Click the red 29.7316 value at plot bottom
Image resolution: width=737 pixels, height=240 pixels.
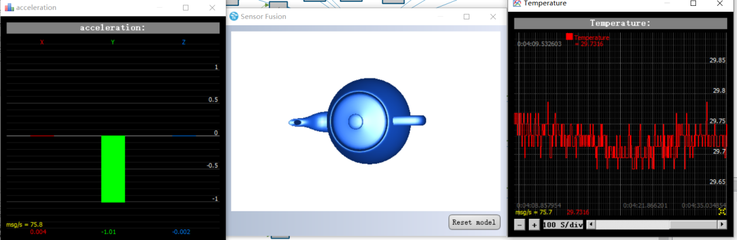(578, 212)
